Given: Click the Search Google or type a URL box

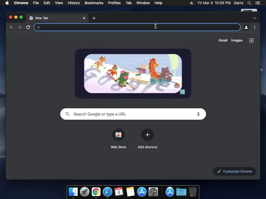Looking at the screenshot, I should pyautogui.click(x=133, y=114).
